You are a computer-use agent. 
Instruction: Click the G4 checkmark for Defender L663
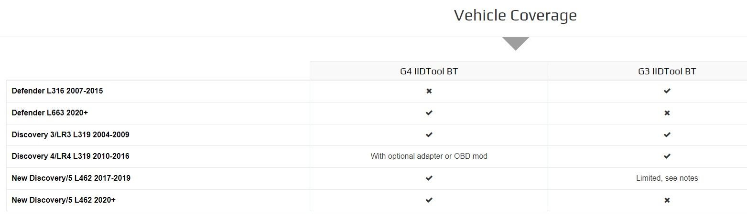tap(429, 113)
